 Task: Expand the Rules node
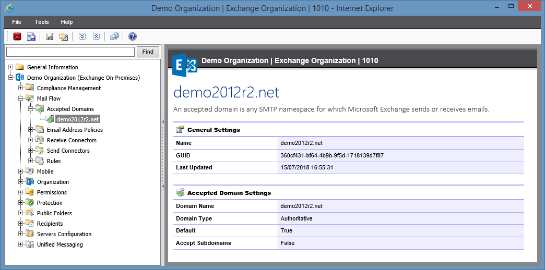pos(31,161)
